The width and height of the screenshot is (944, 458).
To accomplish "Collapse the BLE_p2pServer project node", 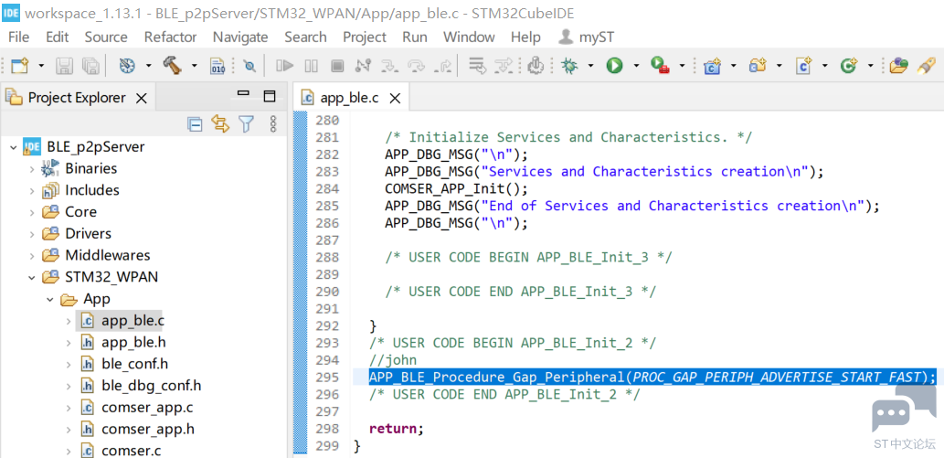I will pyautogui.click(x=13, y=146).
